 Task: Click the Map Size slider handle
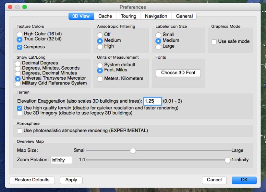[x=133, y=150]
